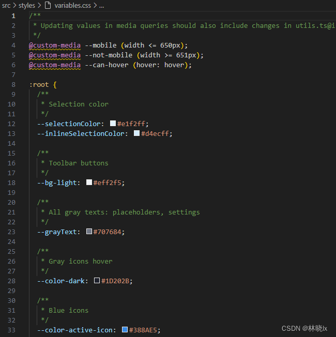Click the --bg-light #eff2f5 color box

tap(89, 182)
